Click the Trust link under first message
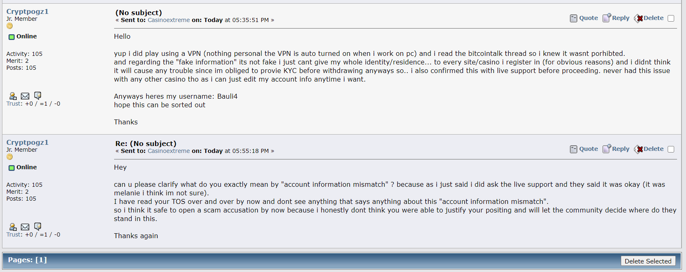686x272 pixels. coord(13,104)
